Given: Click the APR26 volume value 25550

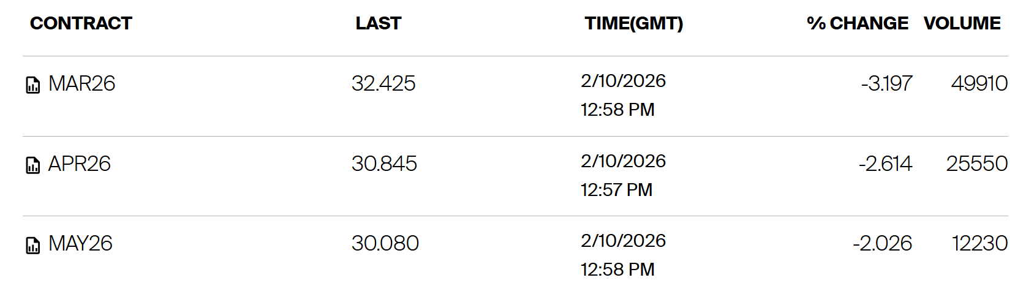Looking at the screenshot, I should pyautogui.click(x=976, y=164).
